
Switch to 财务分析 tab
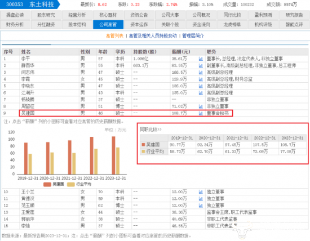(x=15, y=25)
